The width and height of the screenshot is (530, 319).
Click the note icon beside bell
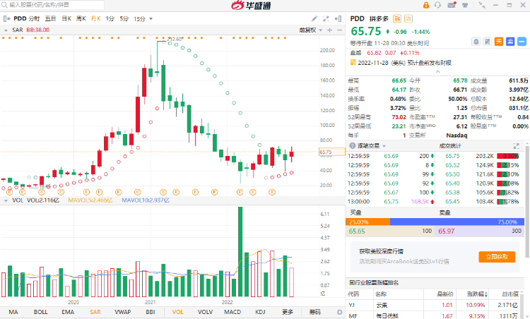tap(487, 42)
